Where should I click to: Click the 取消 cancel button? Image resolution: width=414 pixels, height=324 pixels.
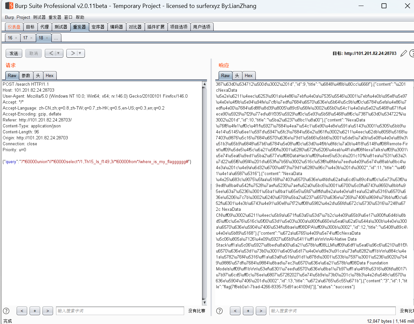coord(34,53)
